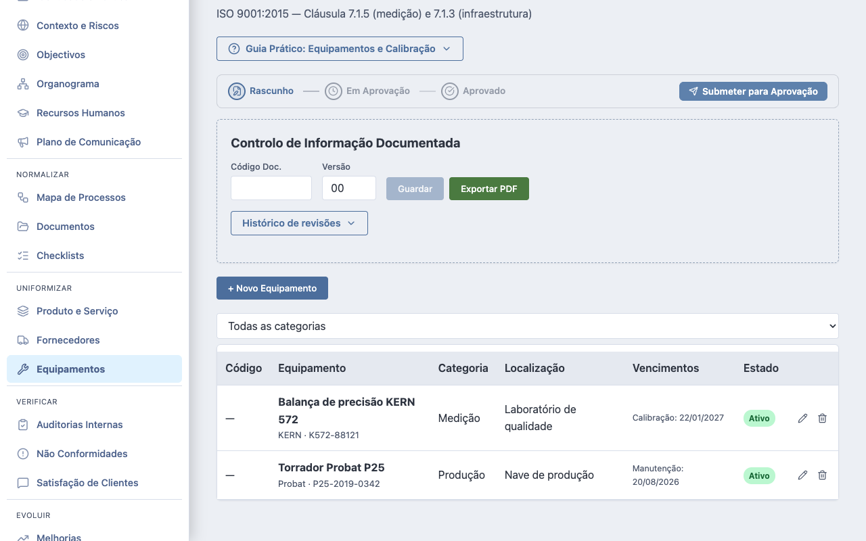Click the alert circle icon beside Não Conformidades
The image size is (866, 541).
23,454
